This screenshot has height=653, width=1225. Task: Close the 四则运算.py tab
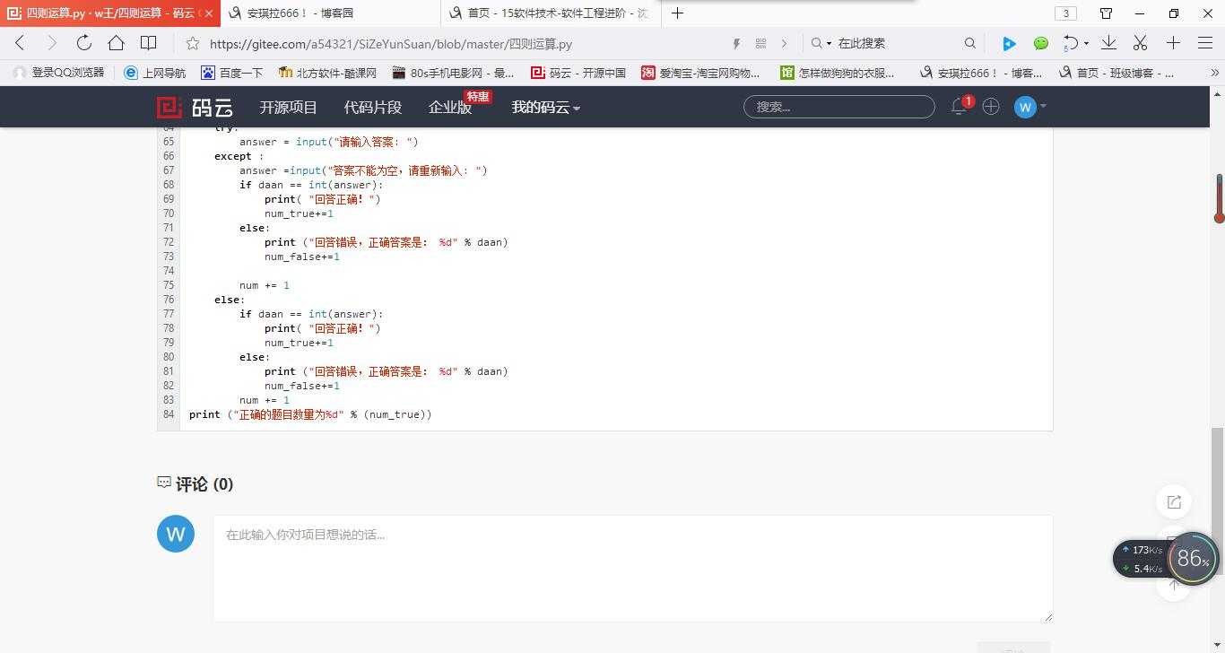(209, 13)
